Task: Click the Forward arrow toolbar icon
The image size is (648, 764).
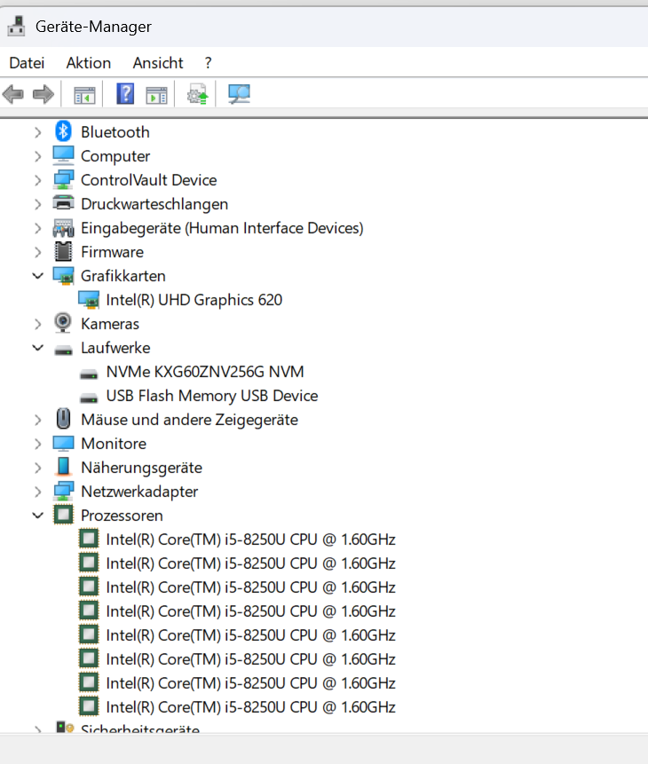Action: [x=43, y=94]
